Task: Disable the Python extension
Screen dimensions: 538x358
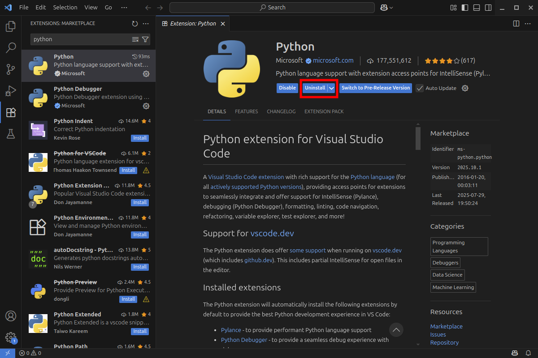Action: [x=287, y=88]
